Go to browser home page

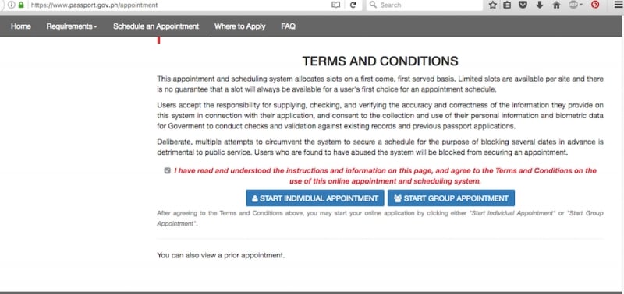pos(556,5)
